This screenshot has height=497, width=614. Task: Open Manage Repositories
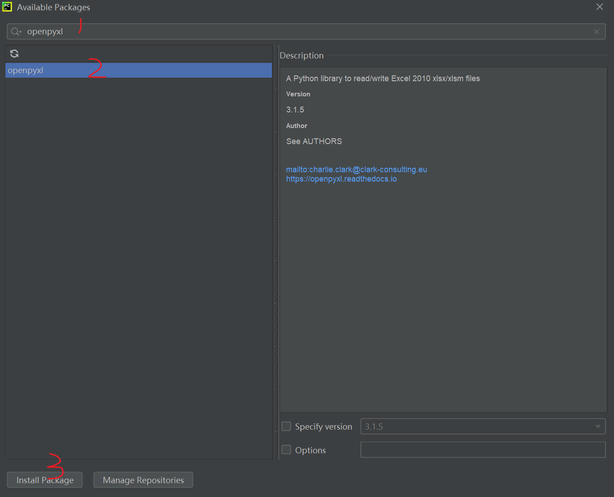click(143, 480)
